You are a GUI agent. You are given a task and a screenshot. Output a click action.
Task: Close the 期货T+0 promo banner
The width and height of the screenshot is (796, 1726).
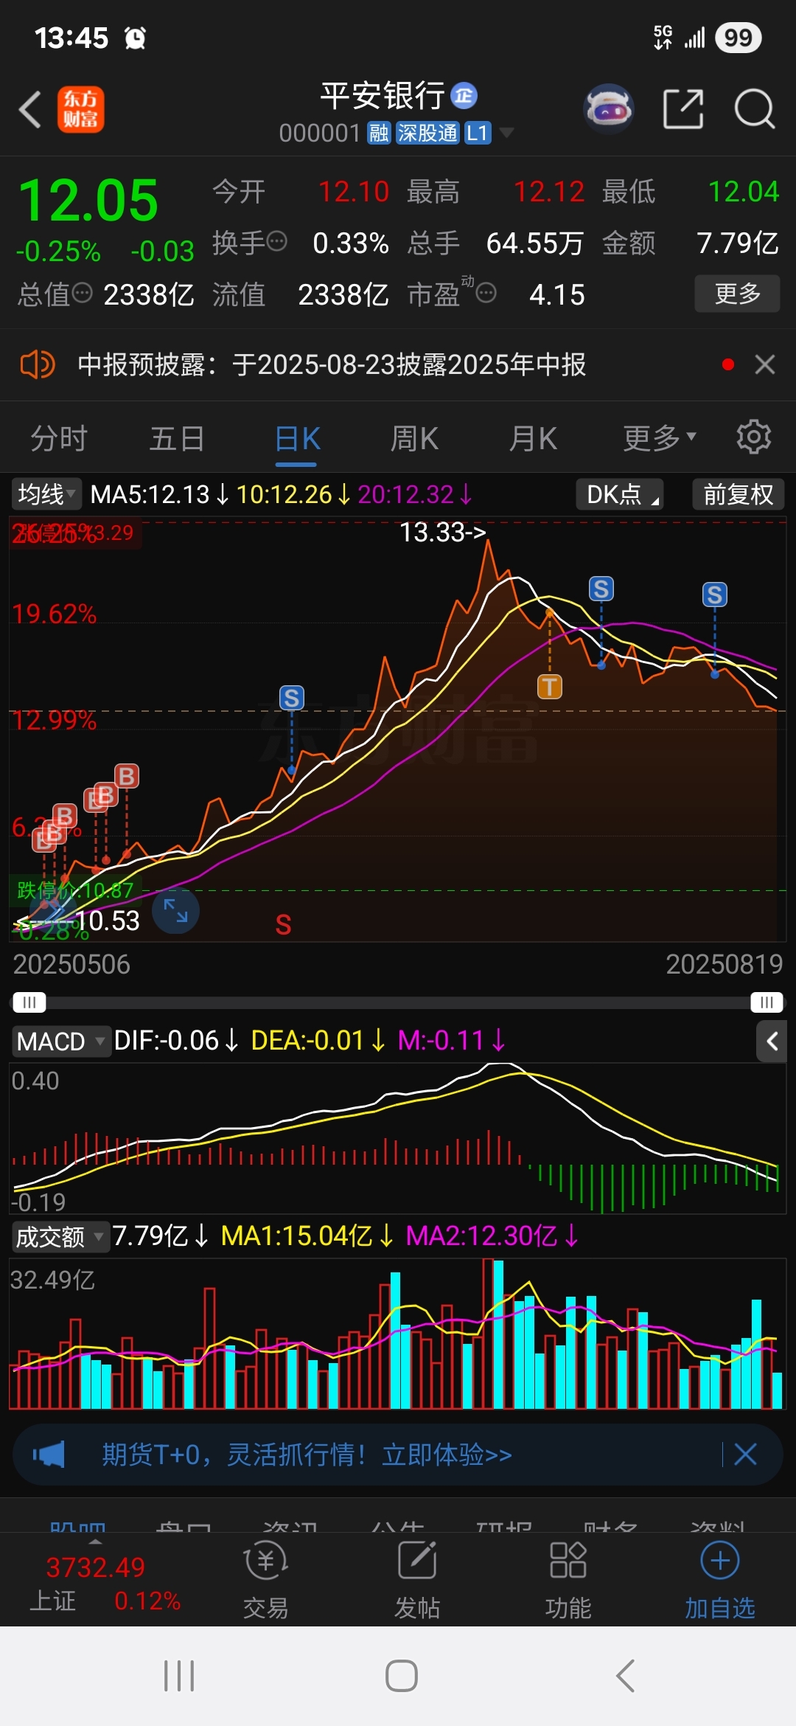745,1455
